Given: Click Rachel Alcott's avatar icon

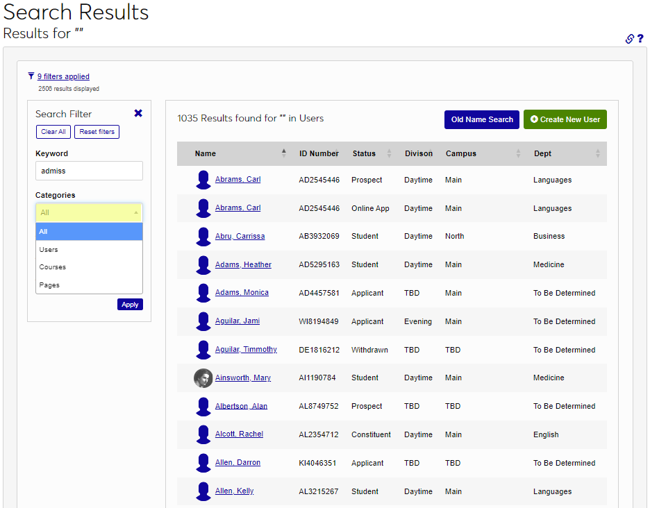Looking at the screenshot, I should [203, 434].
